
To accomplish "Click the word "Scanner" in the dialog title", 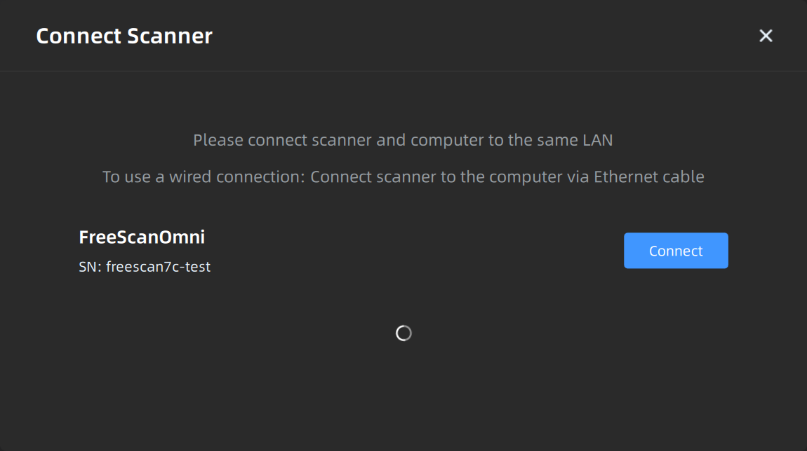I will [168, 36].
